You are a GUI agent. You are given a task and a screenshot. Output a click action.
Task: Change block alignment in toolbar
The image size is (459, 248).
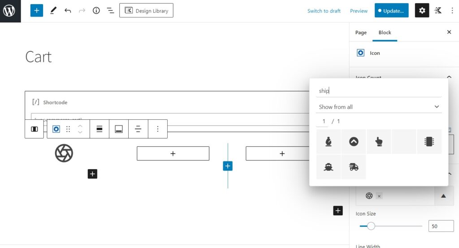pyautogui.click(x=100, y=129)
